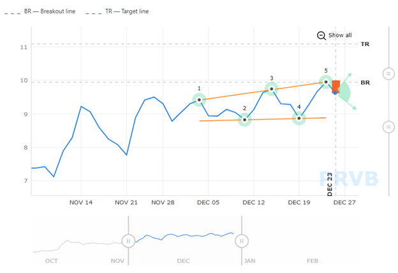
Task: Click the BR breakout line label
Action: (x=365, y=83)
